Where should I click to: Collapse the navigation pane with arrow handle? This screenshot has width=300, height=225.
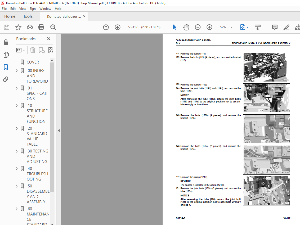(59, 131)
